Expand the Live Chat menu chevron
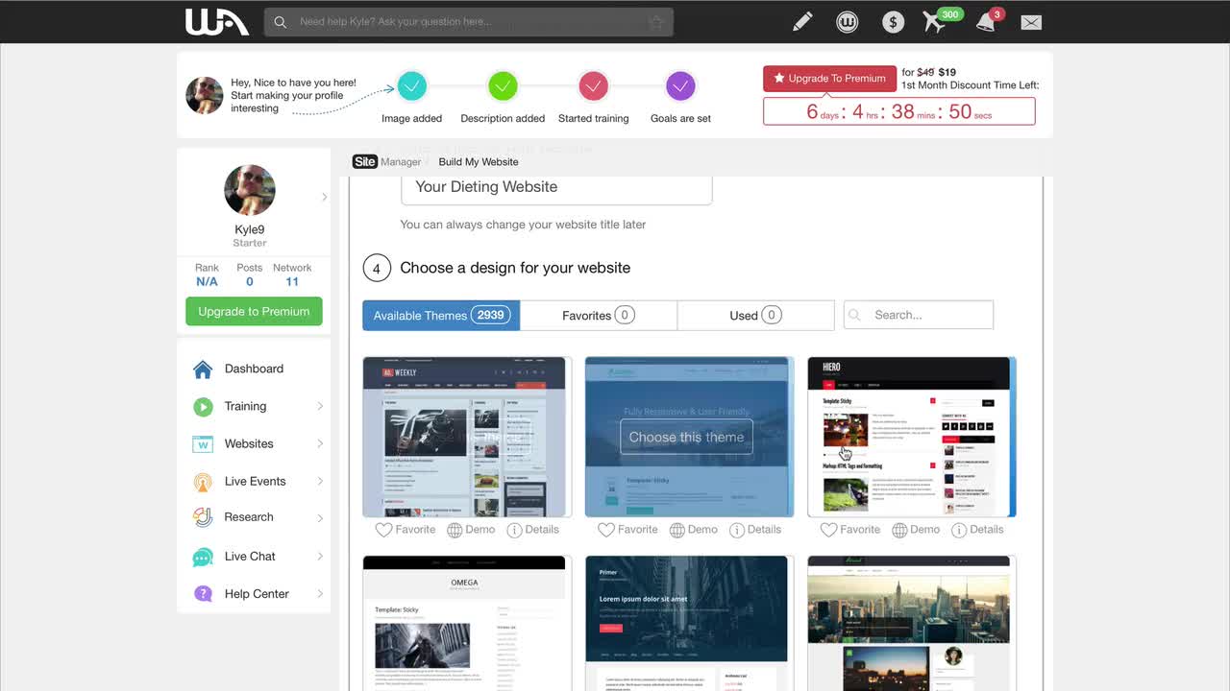Screen dimensions: 1230x691 point(320,557)
